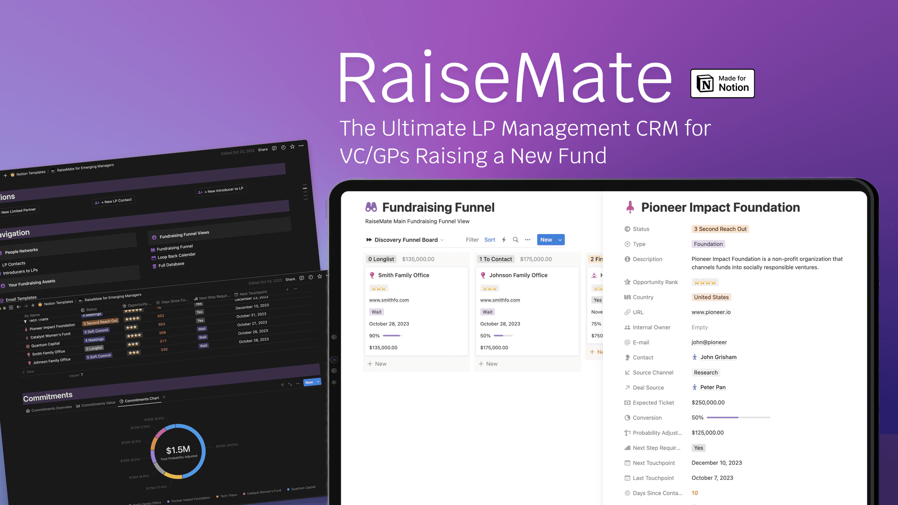Select the Commitments Chart tab

coord(139,399)
